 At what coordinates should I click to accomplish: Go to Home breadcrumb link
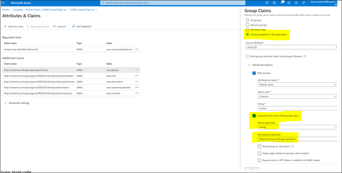pyautogui.click(x=5, y=10)
